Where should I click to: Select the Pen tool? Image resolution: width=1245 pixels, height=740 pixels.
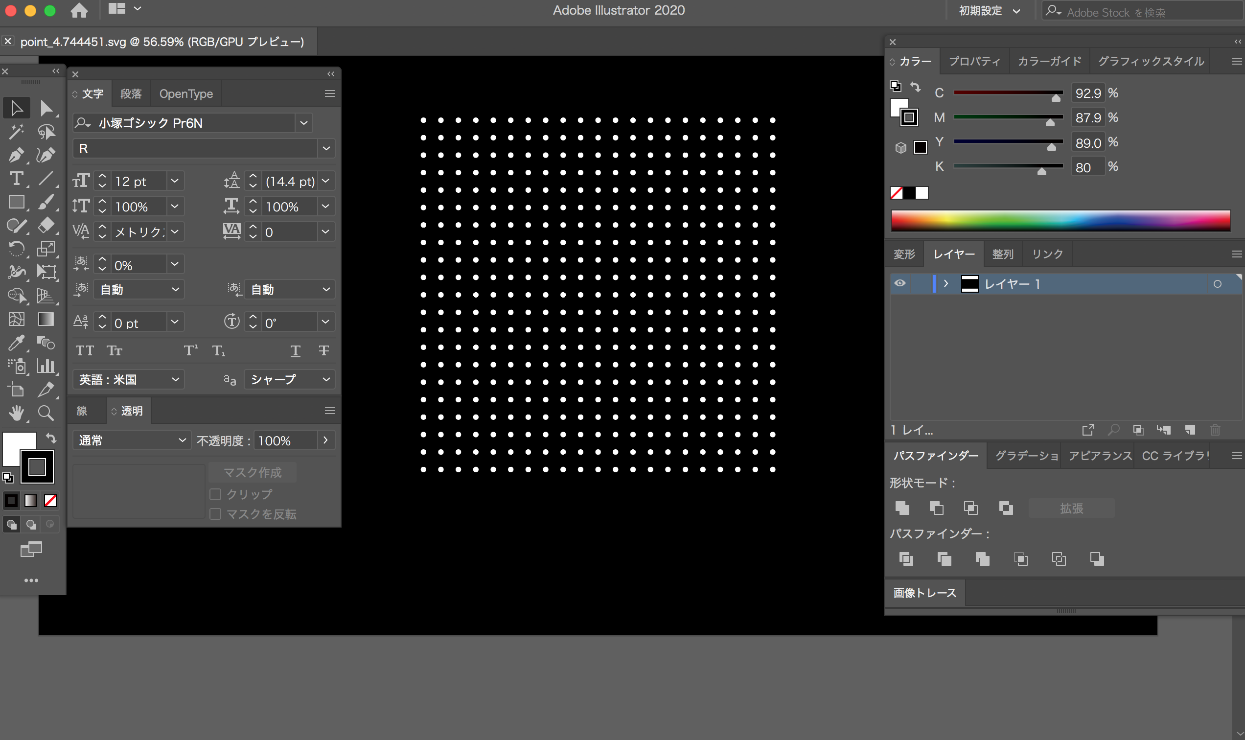point(17,155)
